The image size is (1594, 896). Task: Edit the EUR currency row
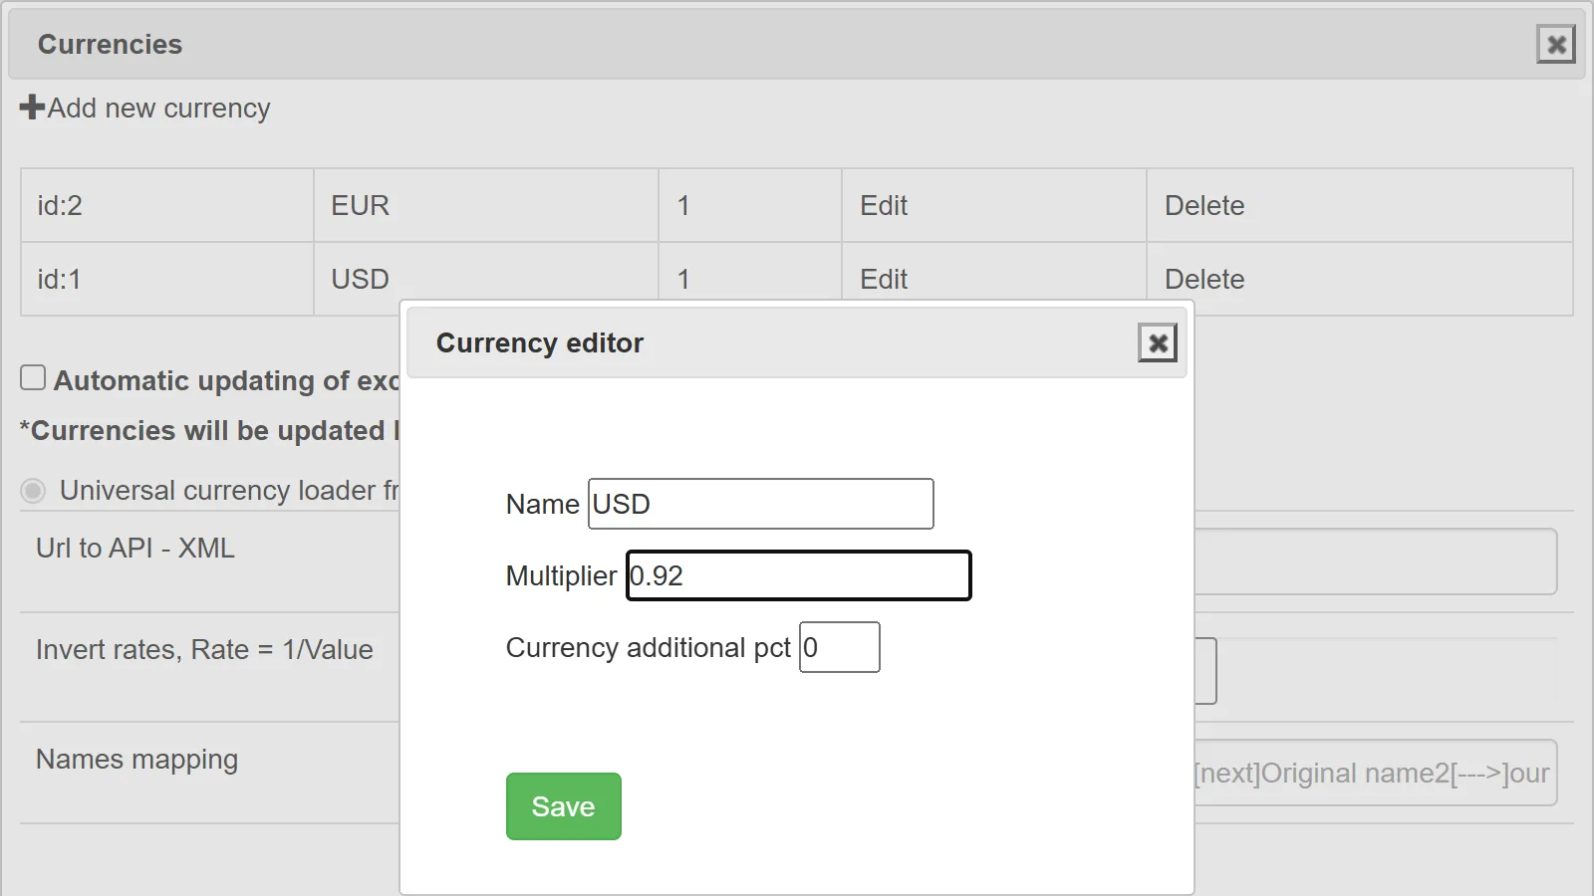pos(884,206)
